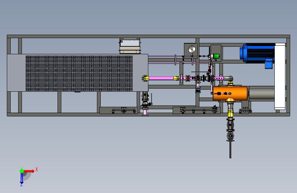Image resolution: width=297 pixels, height=193 pixels.
Task: Select the long horizontal pink pipe
Action: click(x=161, y=78)
